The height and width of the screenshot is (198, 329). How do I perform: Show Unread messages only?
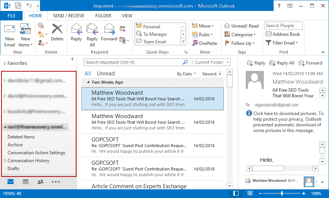tap(106, 74)
